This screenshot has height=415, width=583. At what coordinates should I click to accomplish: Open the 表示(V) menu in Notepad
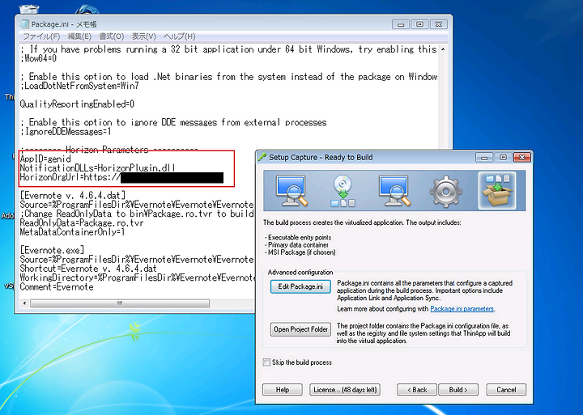[x=144, y=36]
